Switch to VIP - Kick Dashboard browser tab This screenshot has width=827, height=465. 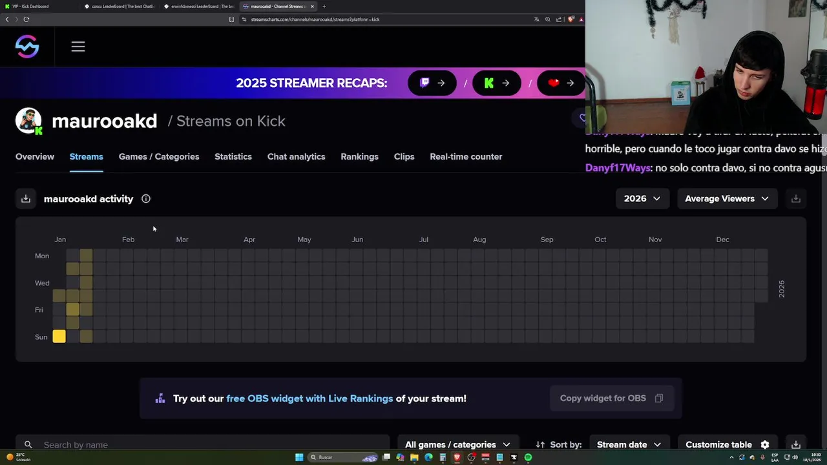[39, 6]
